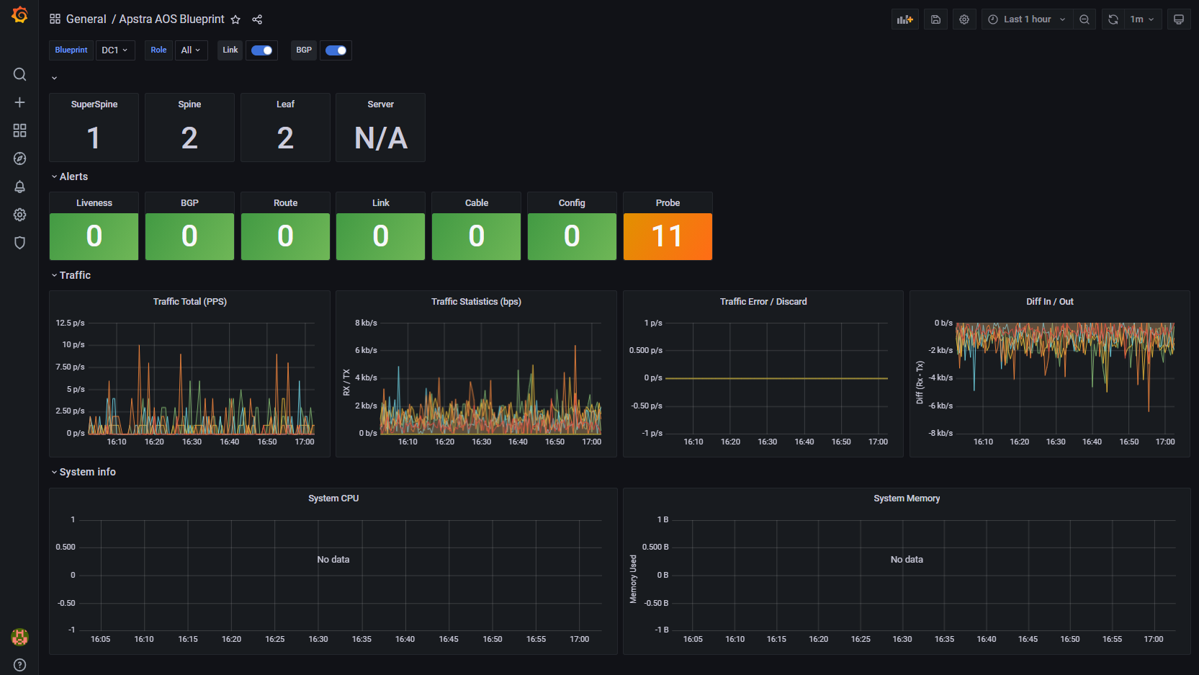Click the orange Probe alert tile showing 11
This screenshot has width=1199, height=675.
668,236
